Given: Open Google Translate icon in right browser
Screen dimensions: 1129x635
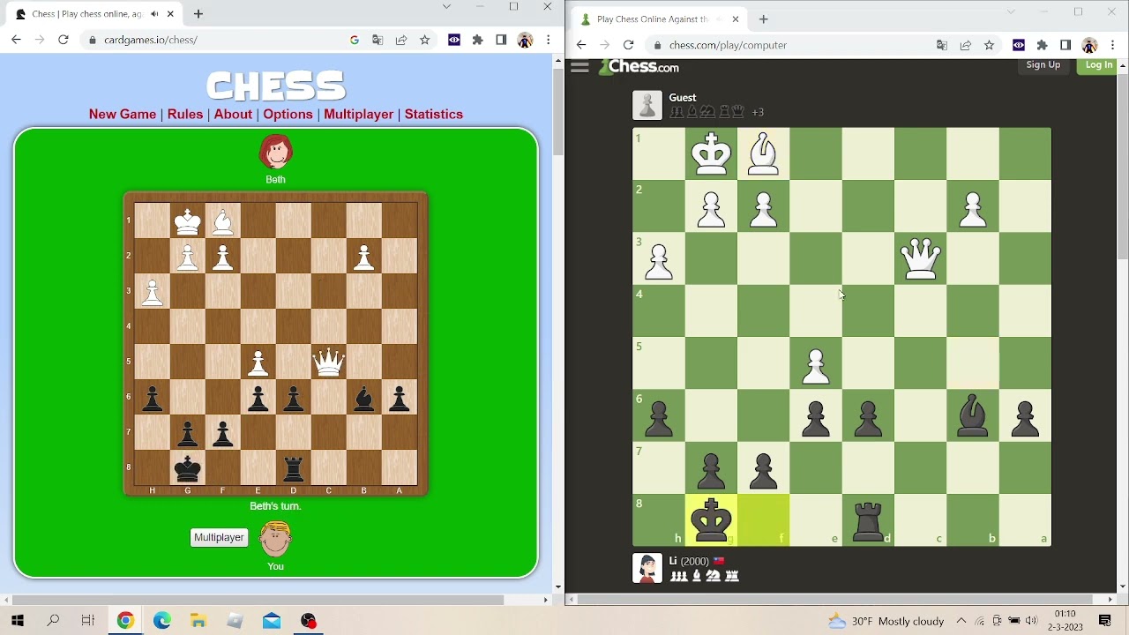Looking at the screenshot, I should [942, 45].
